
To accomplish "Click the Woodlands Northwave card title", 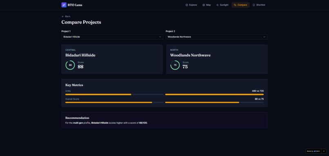I will click(190, 55).
